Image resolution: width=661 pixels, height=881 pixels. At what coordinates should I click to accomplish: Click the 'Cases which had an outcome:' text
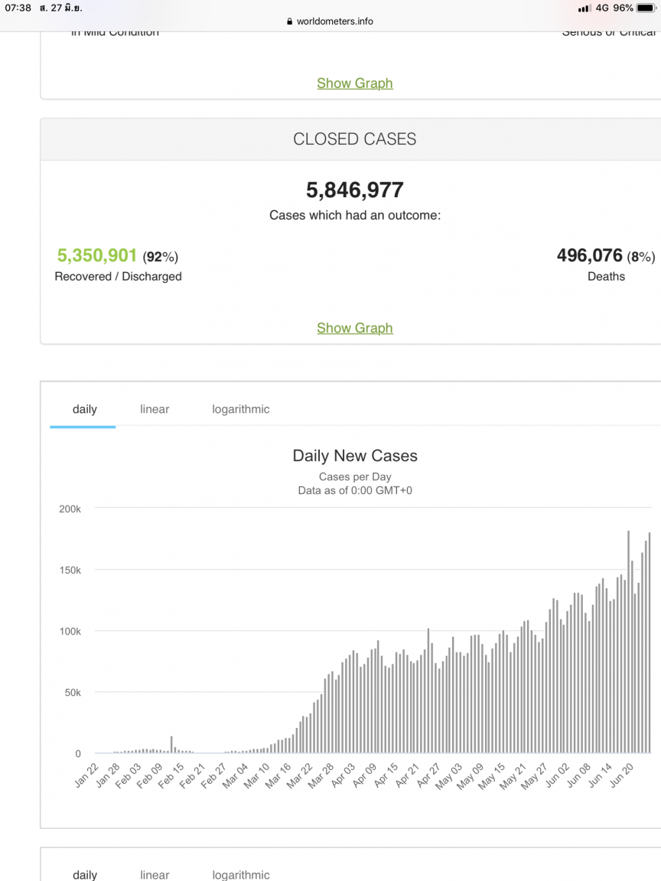[x=355, y=215]
